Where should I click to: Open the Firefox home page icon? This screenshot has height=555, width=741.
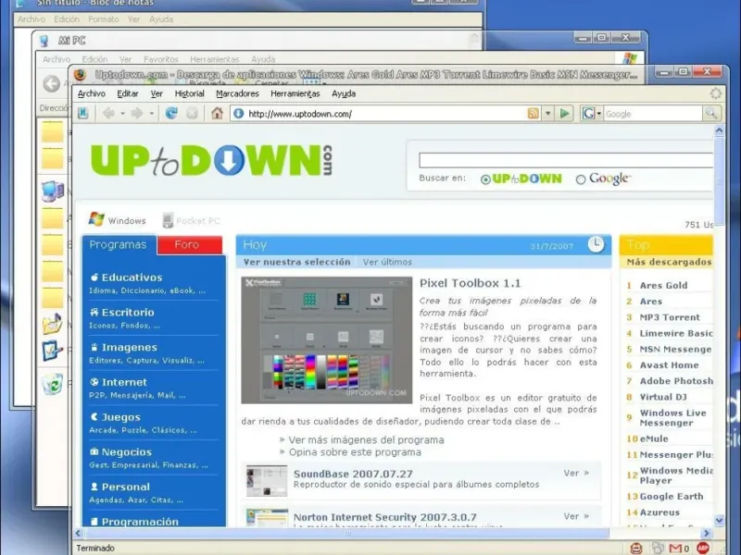(217, 113)
